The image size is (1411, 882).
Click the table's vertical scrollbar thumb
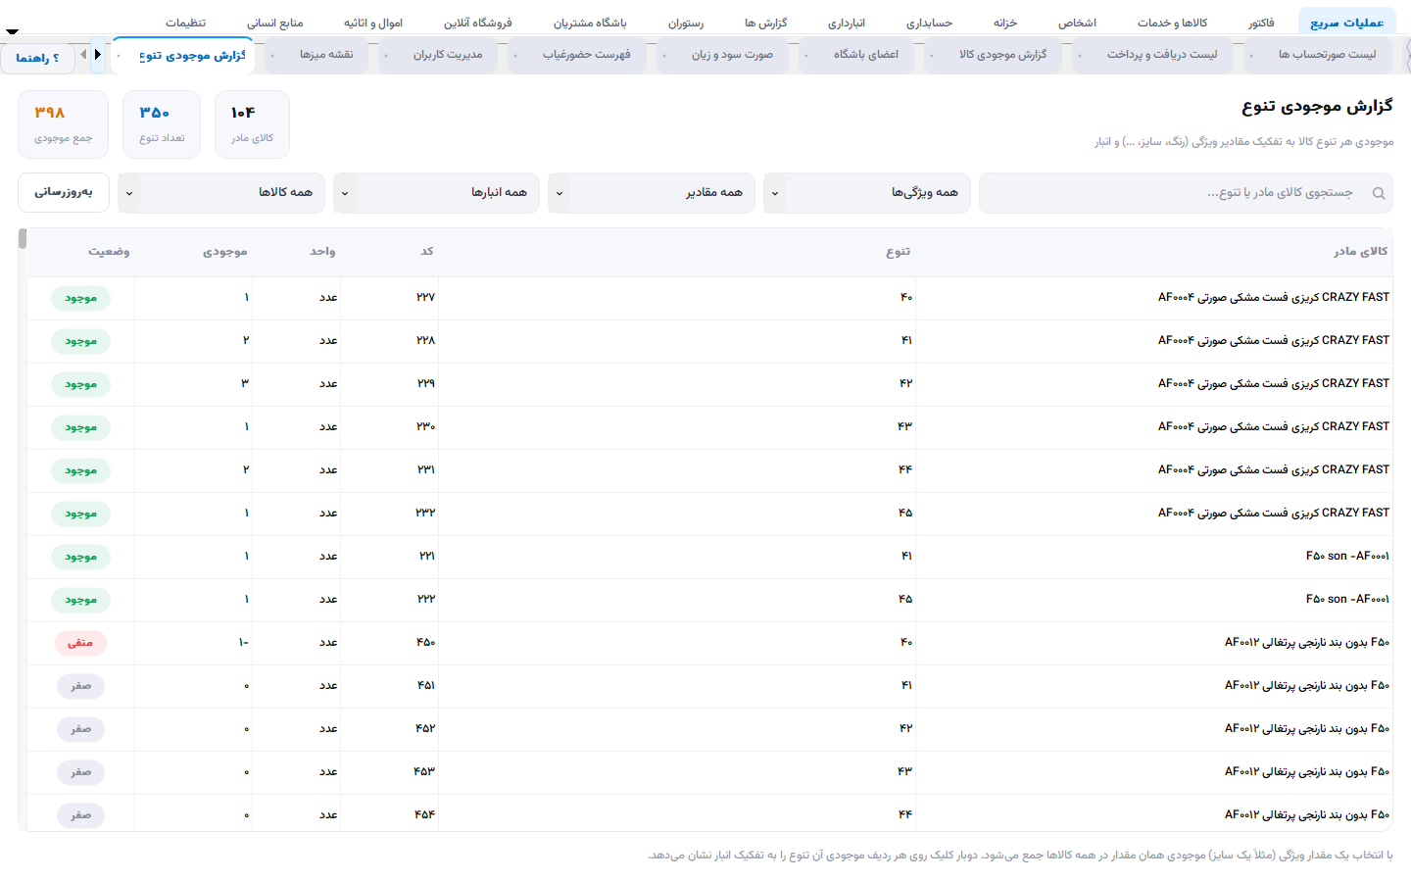[x=23, y=239]
